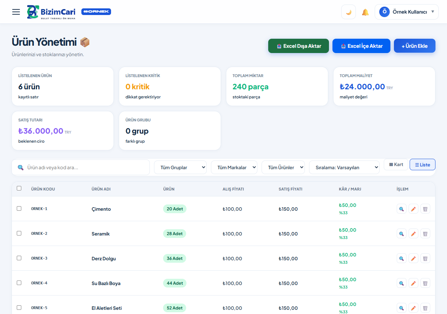447x314 pixels.
Task: Switch to Kart view
Action: click(x=396, y=165)
